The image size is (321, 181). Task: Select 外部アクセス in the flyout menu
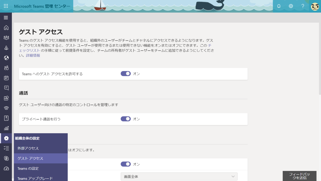41,148
